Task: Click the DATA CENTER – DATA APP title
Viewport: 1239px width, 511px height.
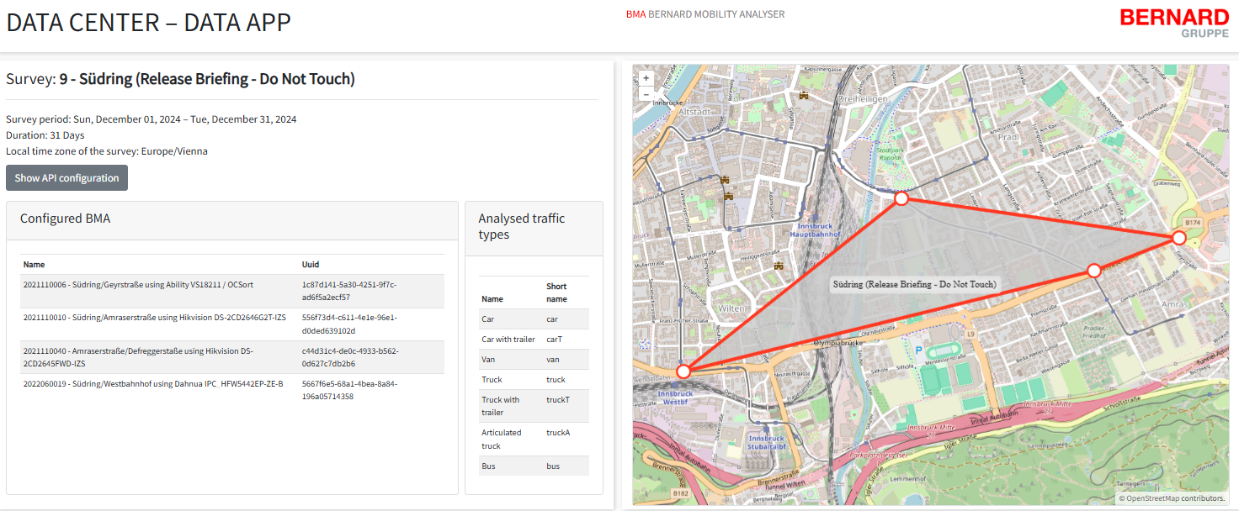Action: click(x=149, y=23)
